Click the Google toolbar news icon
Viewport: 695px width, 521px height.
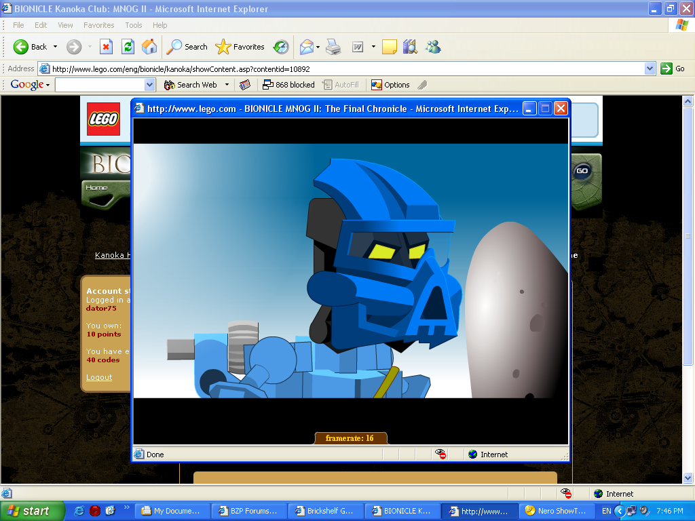244,85
